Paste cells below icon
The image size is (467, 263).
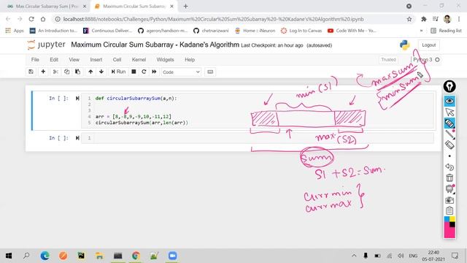pyautogui.click(x=78, y=72)
